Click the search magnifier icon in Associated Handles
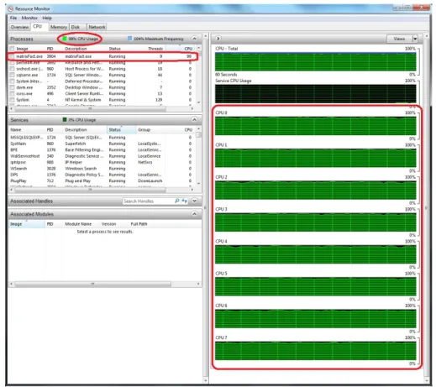Screen dimensions: 436x387 tap(177, 201)
